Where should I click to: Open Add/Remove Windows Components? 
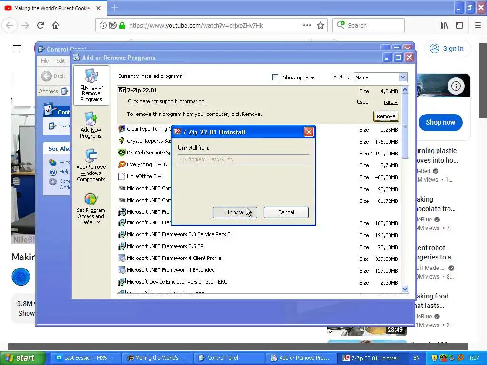pos(91,165)
